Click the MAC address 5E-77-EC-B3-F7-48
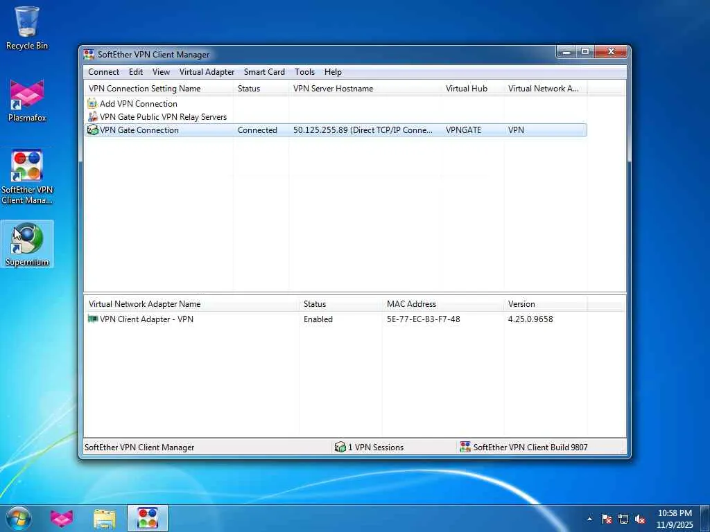This screenshot has height=532, width=710. [x=424, y=319]
